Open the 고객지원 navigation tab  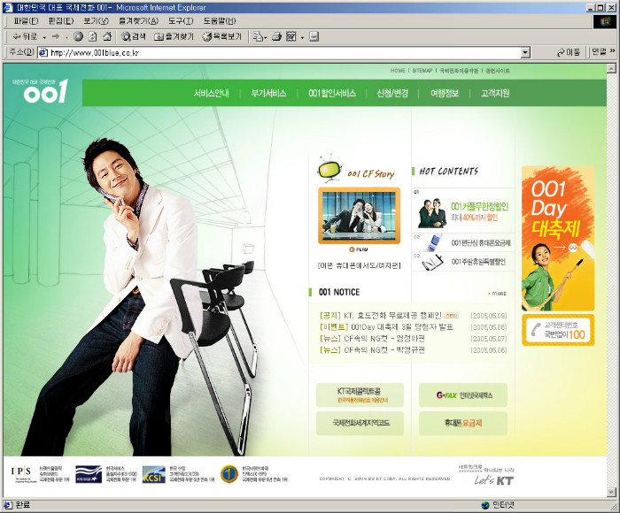coord(495,93)
